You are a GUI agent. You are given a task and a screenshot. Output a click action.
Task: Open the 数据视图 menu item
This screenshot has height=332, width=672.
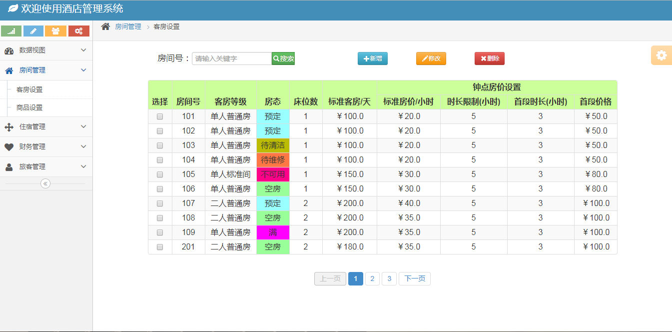[46, 50]
